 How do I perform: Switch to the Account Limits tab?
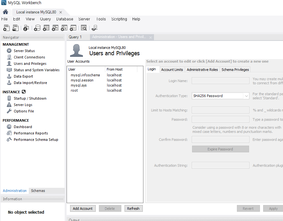pyautogui.click(x=172, y=70)
